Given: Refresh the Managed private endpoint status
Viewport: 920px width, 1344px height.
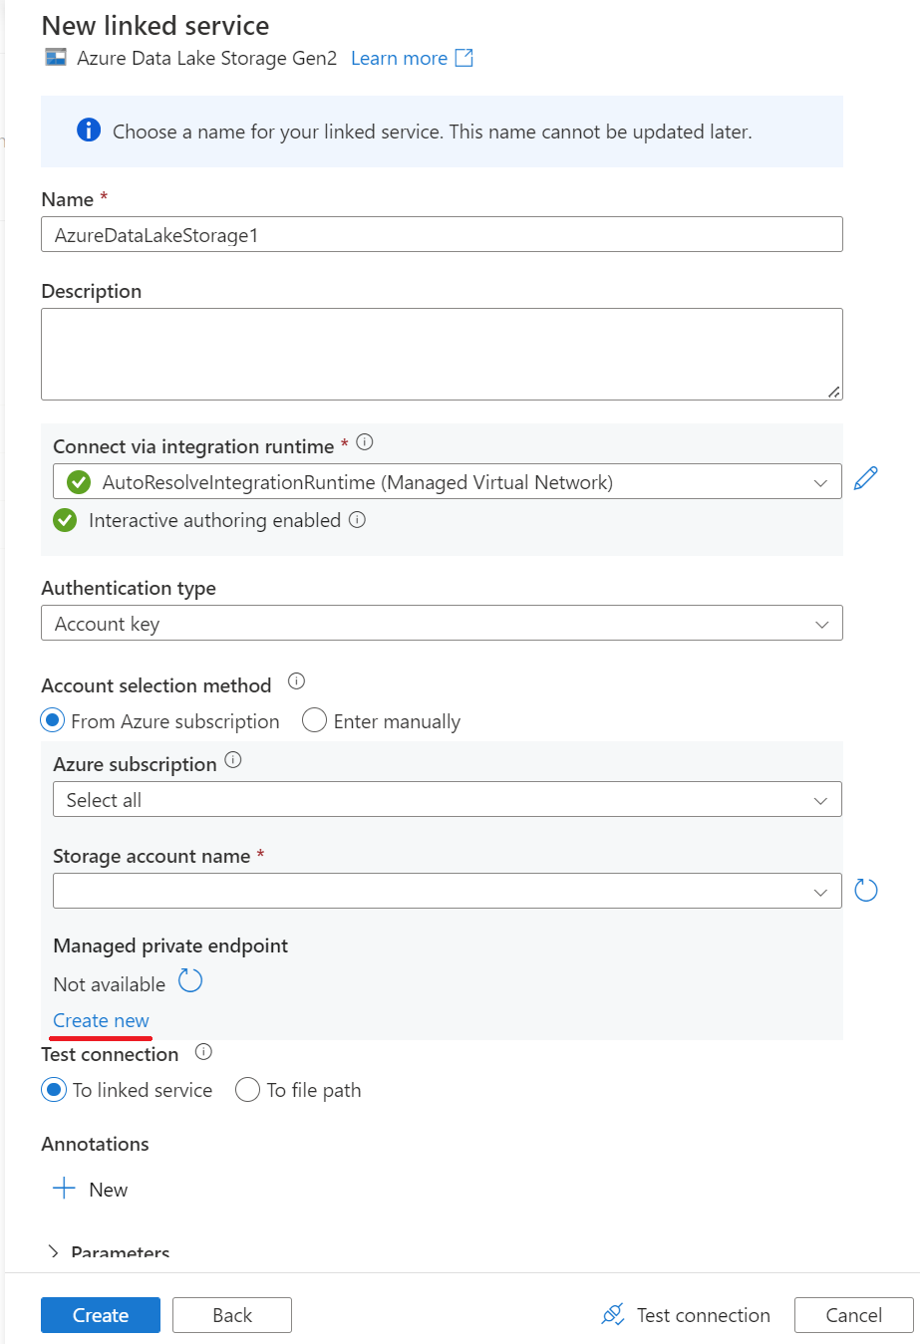Looking at the screenshot, I should pyautogui.click(x=190, y=981).
